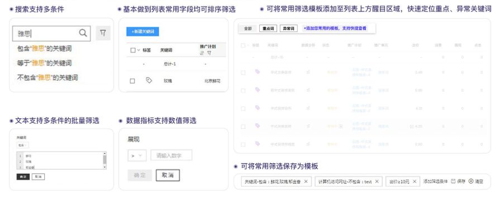Choose suggestion 包含“雅思”的关键词

tap(44, 48)
